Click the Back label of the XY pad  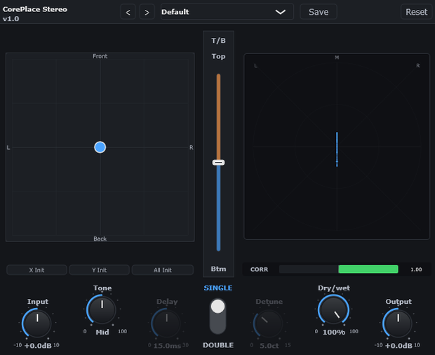point(100,239)
